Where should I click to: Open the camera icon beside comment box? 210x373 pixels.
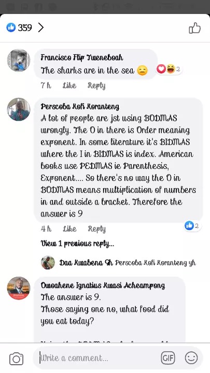[x=16, y=359]
